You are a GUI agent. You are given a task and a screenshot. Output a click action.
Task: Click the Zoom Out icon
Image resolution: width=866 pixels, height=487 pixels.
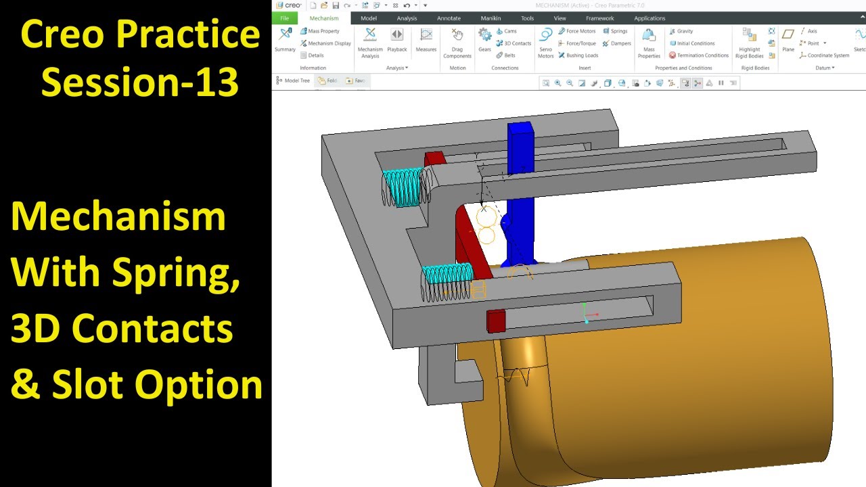pyautogui.click(x=570, y=83)
